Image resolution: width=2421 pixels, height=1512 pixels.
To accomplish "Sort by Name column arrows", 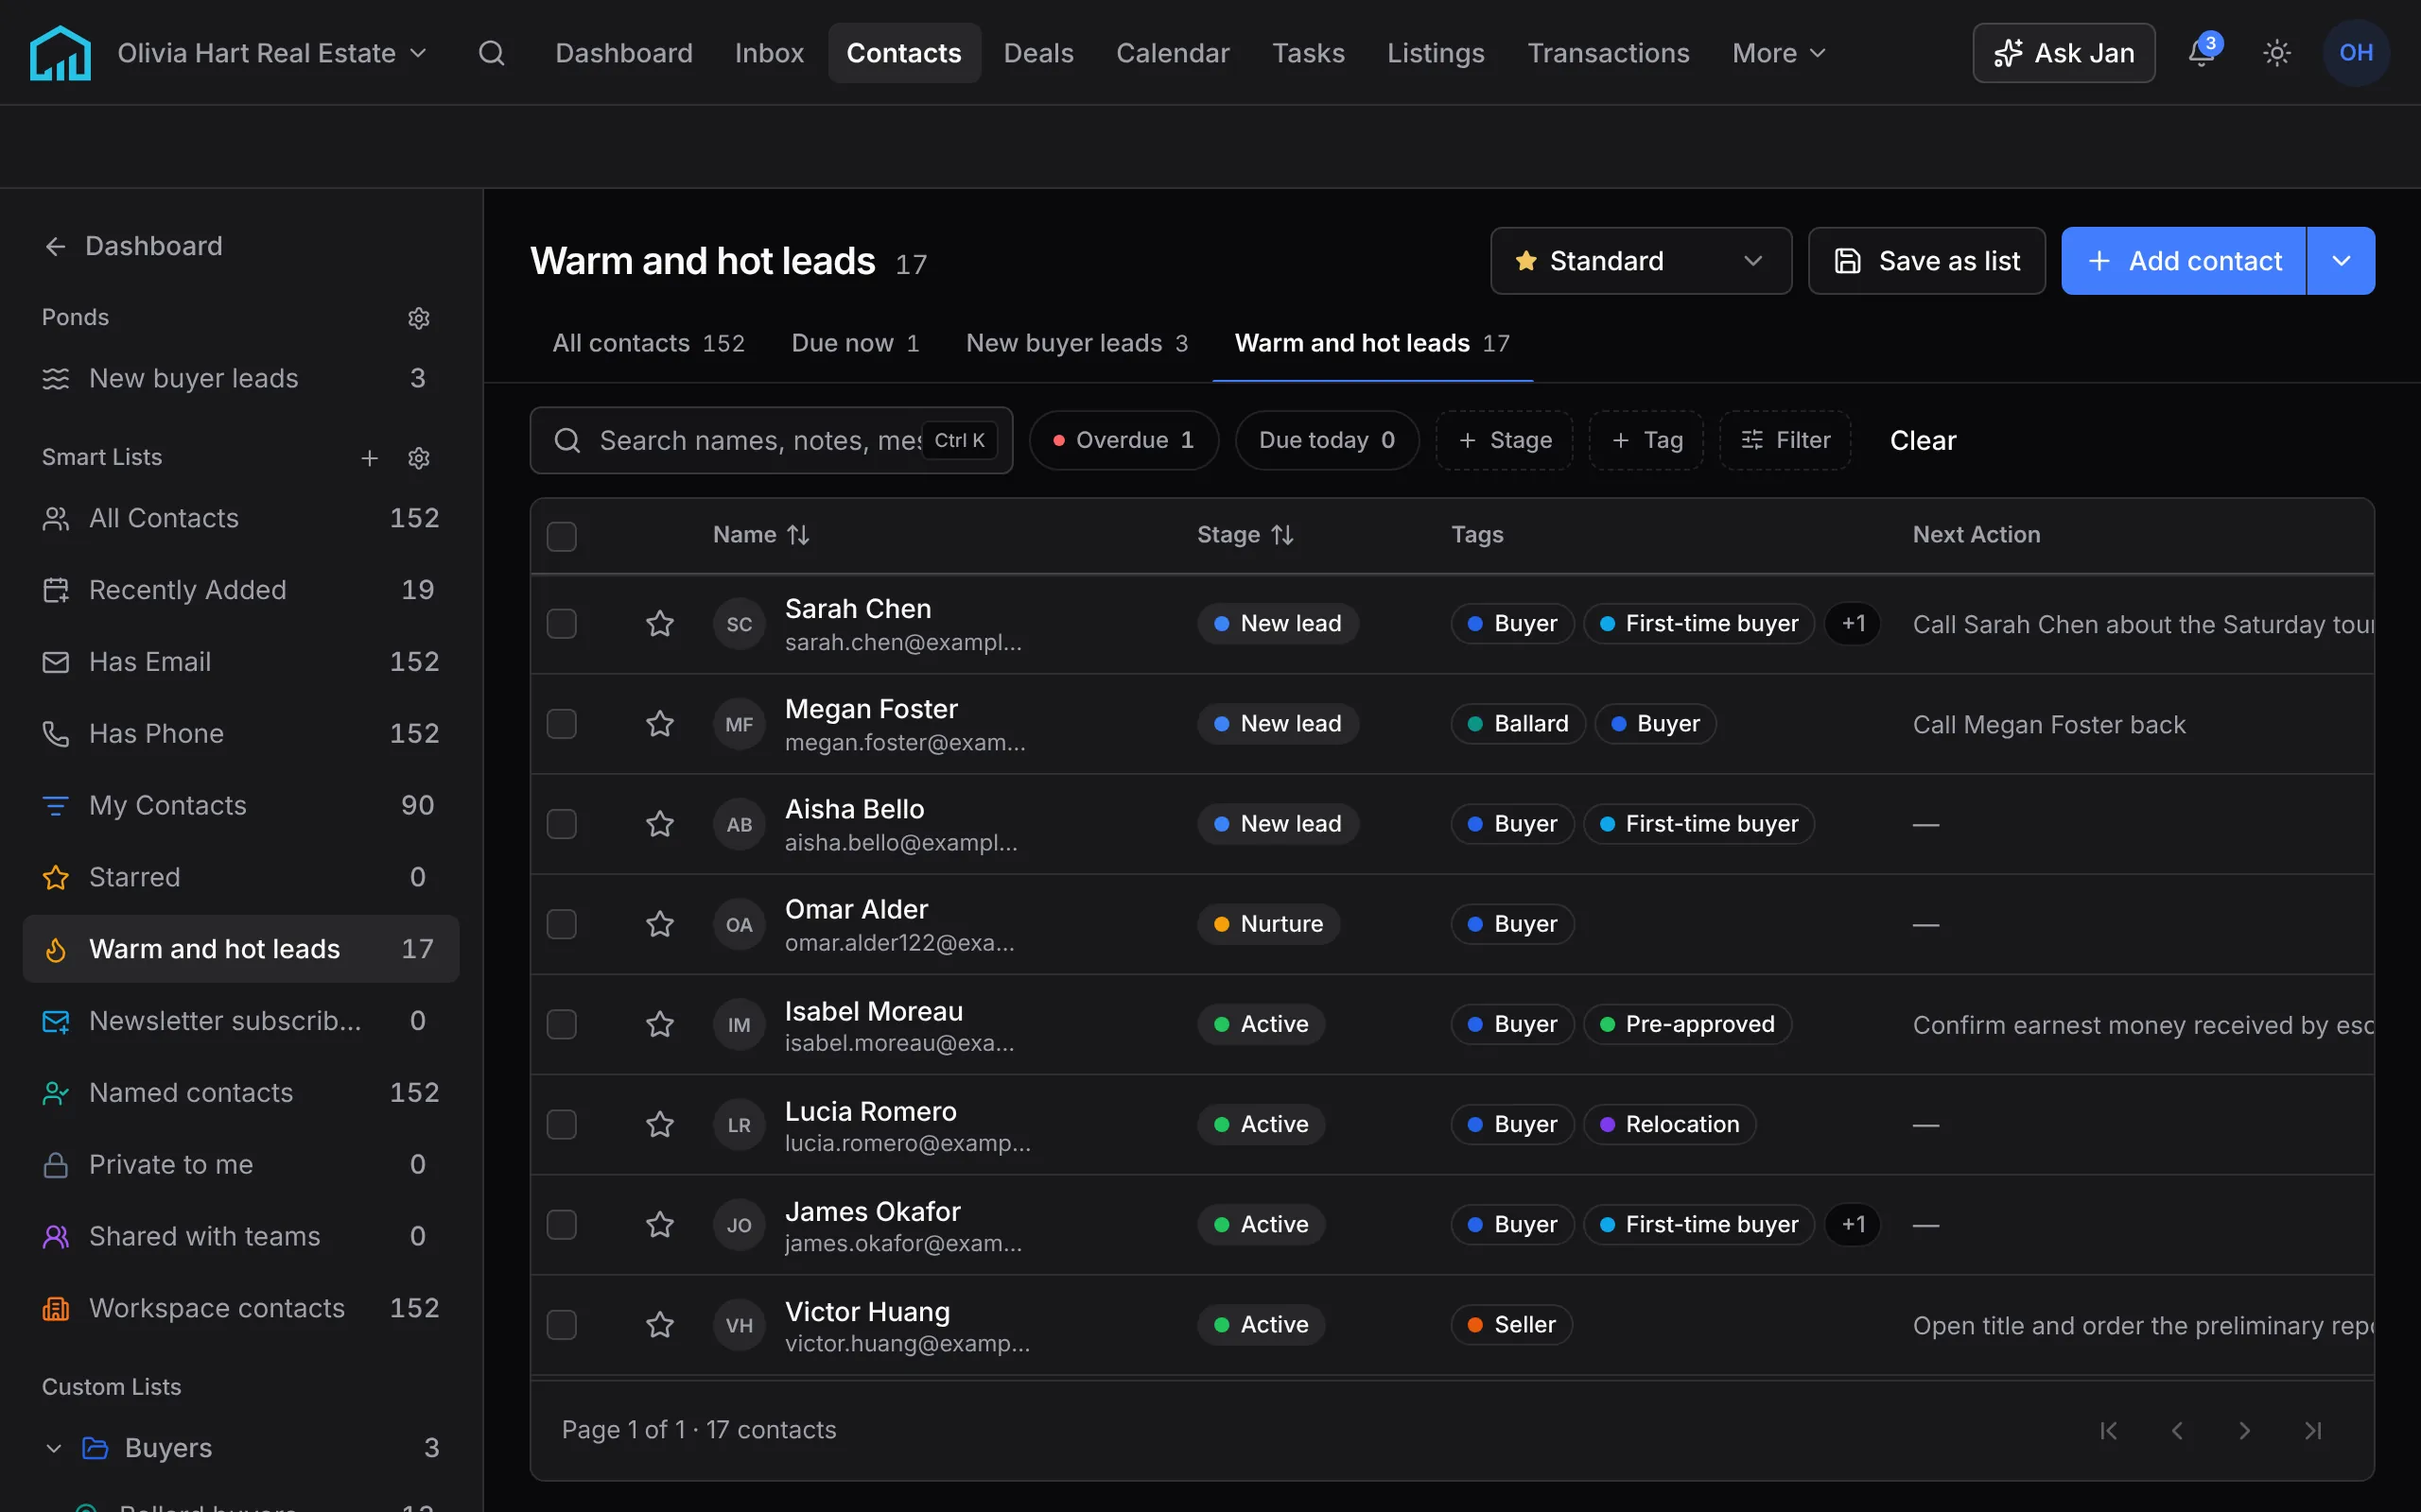I will click(x=798, y=535).
